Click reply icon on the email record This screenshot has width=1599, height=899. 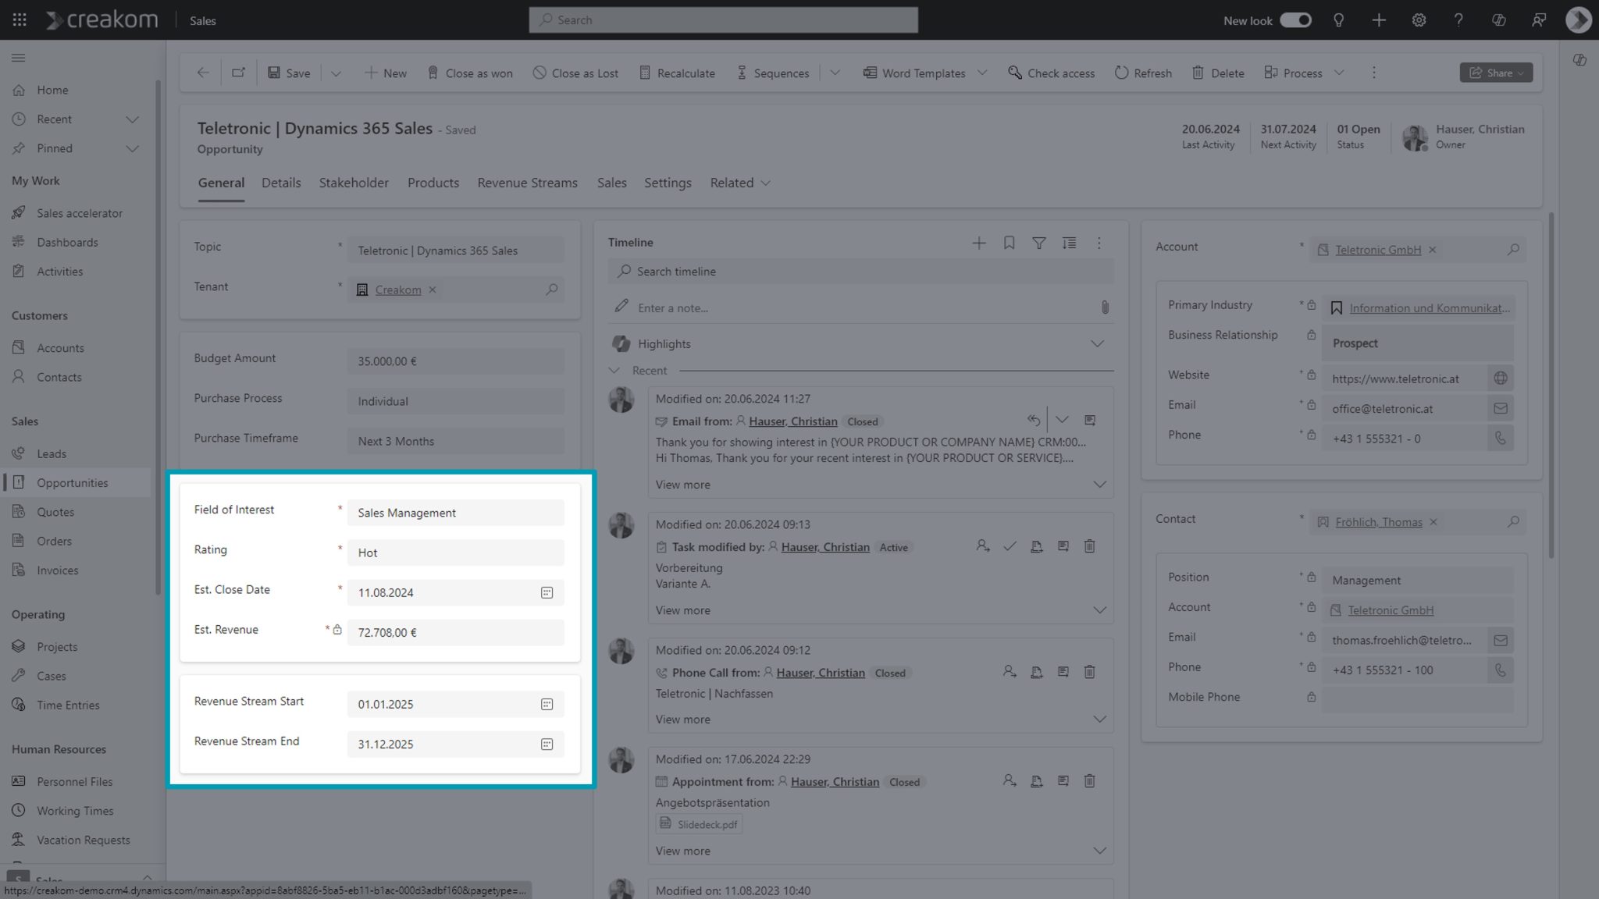pyautogui.click(x=1033, y=420)
